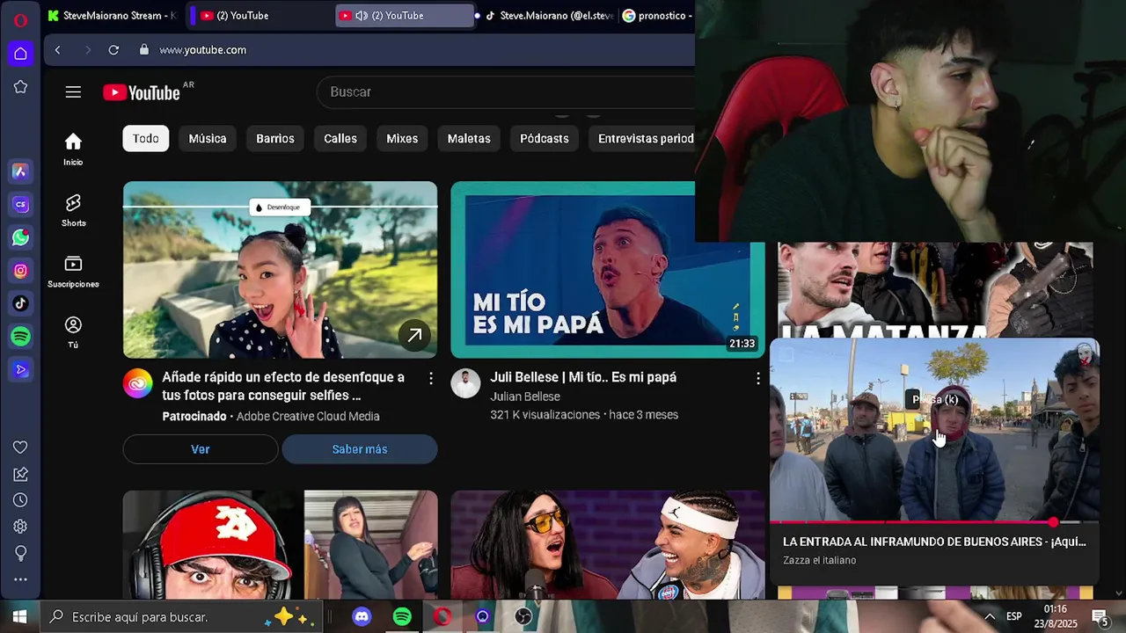
Task: Open Discord from the taskbar
Action: [362, 617]
